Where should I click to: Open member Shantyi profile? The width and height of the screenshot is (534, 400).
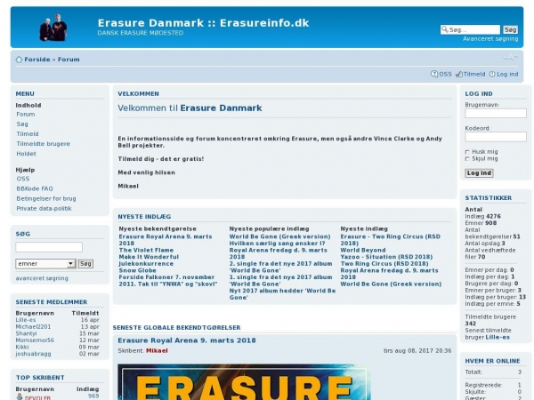pos(26,333)
